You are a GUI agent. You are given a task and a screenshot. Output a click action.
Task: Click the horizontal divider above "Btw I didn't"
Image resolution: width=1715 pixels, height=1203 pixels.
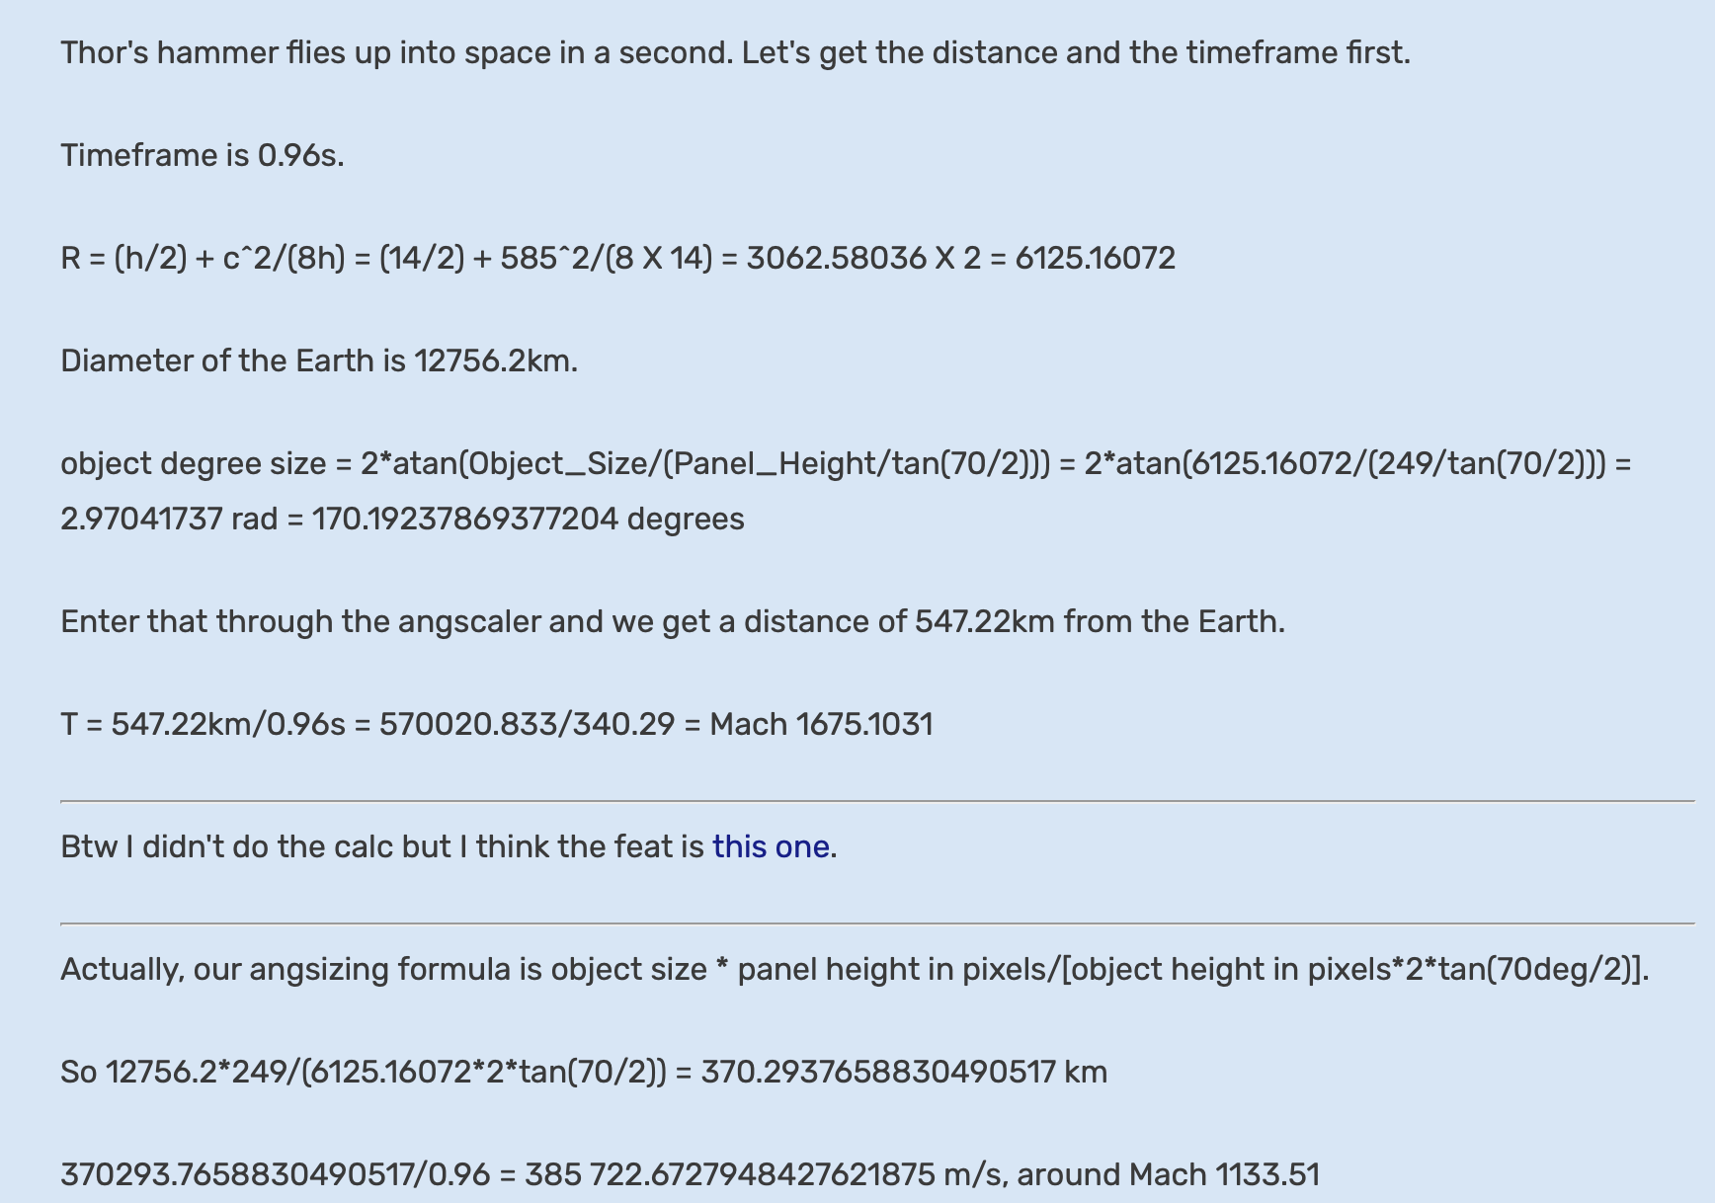tap(877, 801)
